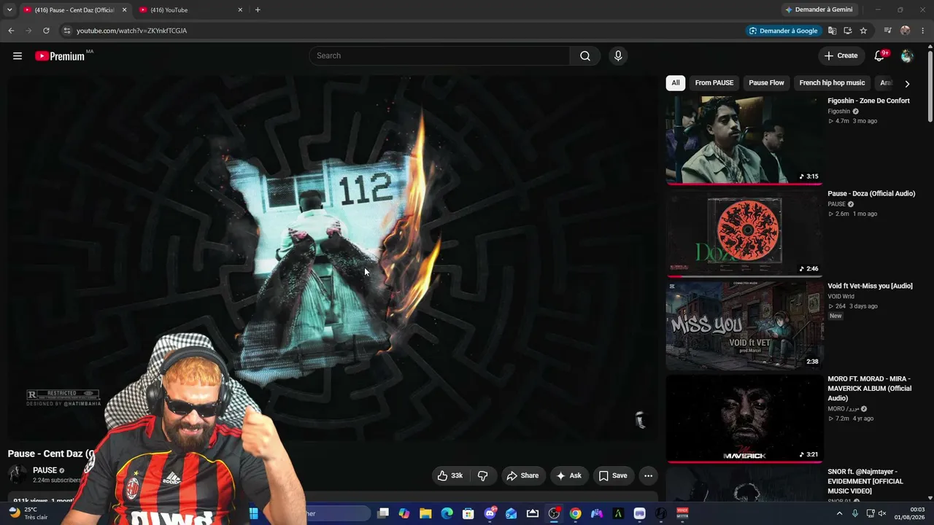Open the taskbar volume control
Image resolution: width=934 pixels, height=525 pixels.
pyautogui.click(x=882, y=514)
